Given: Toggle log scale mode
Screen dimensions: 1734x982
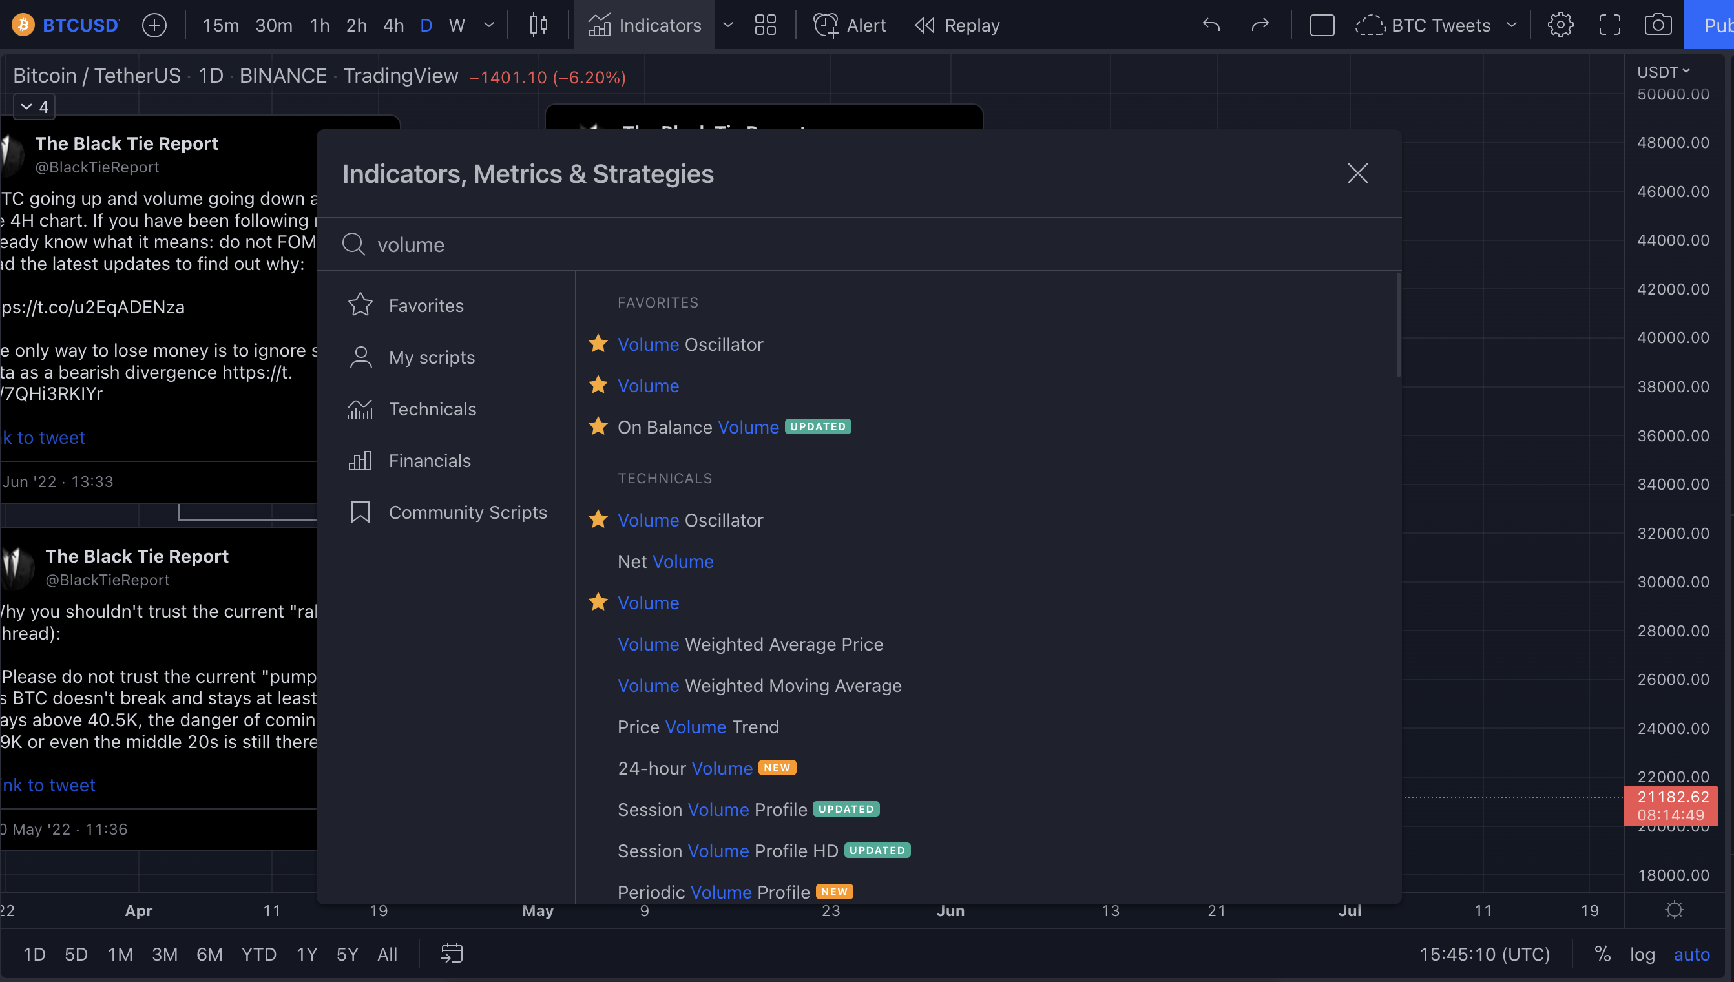Looking at the screenshot, I should [1642, 954].
